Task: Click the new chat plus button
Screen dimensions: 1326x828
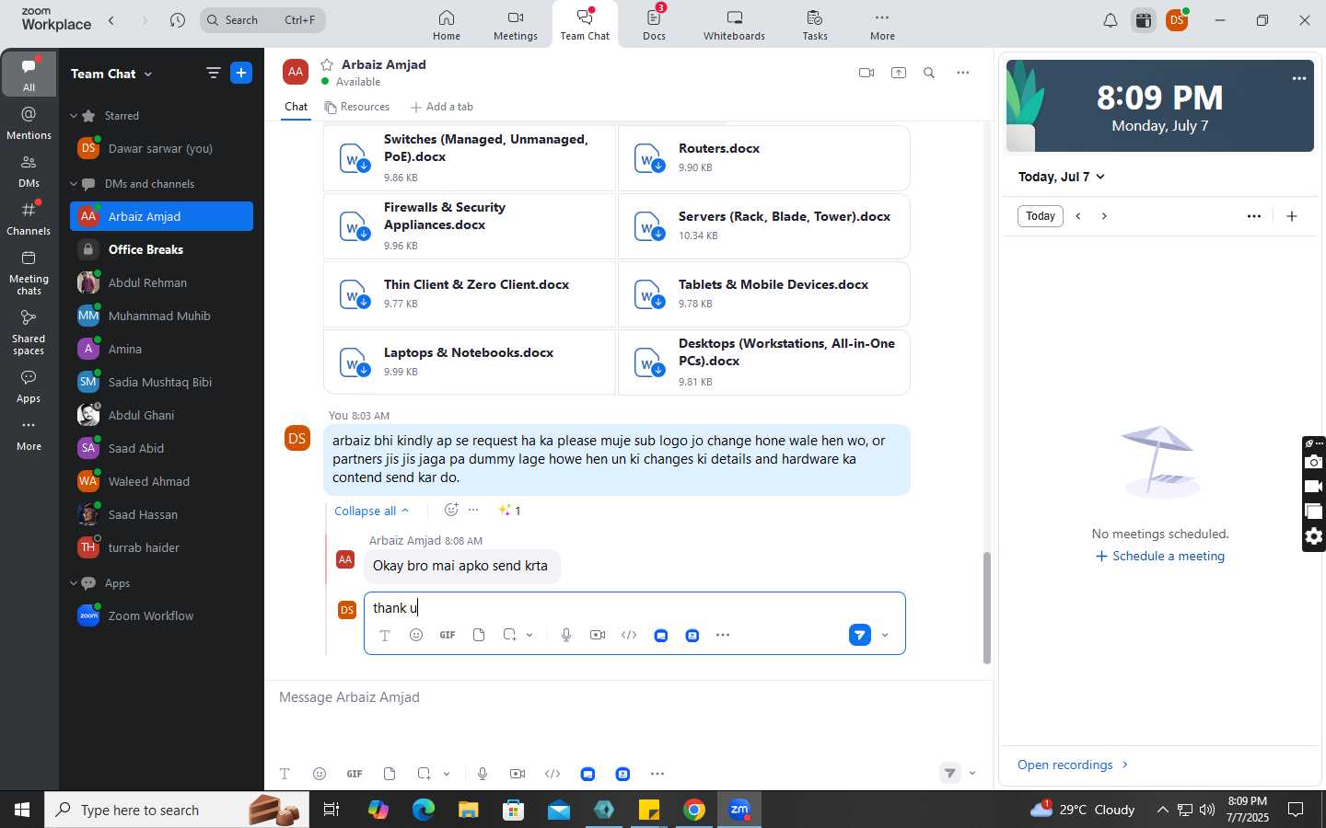Action: (241, 73)
